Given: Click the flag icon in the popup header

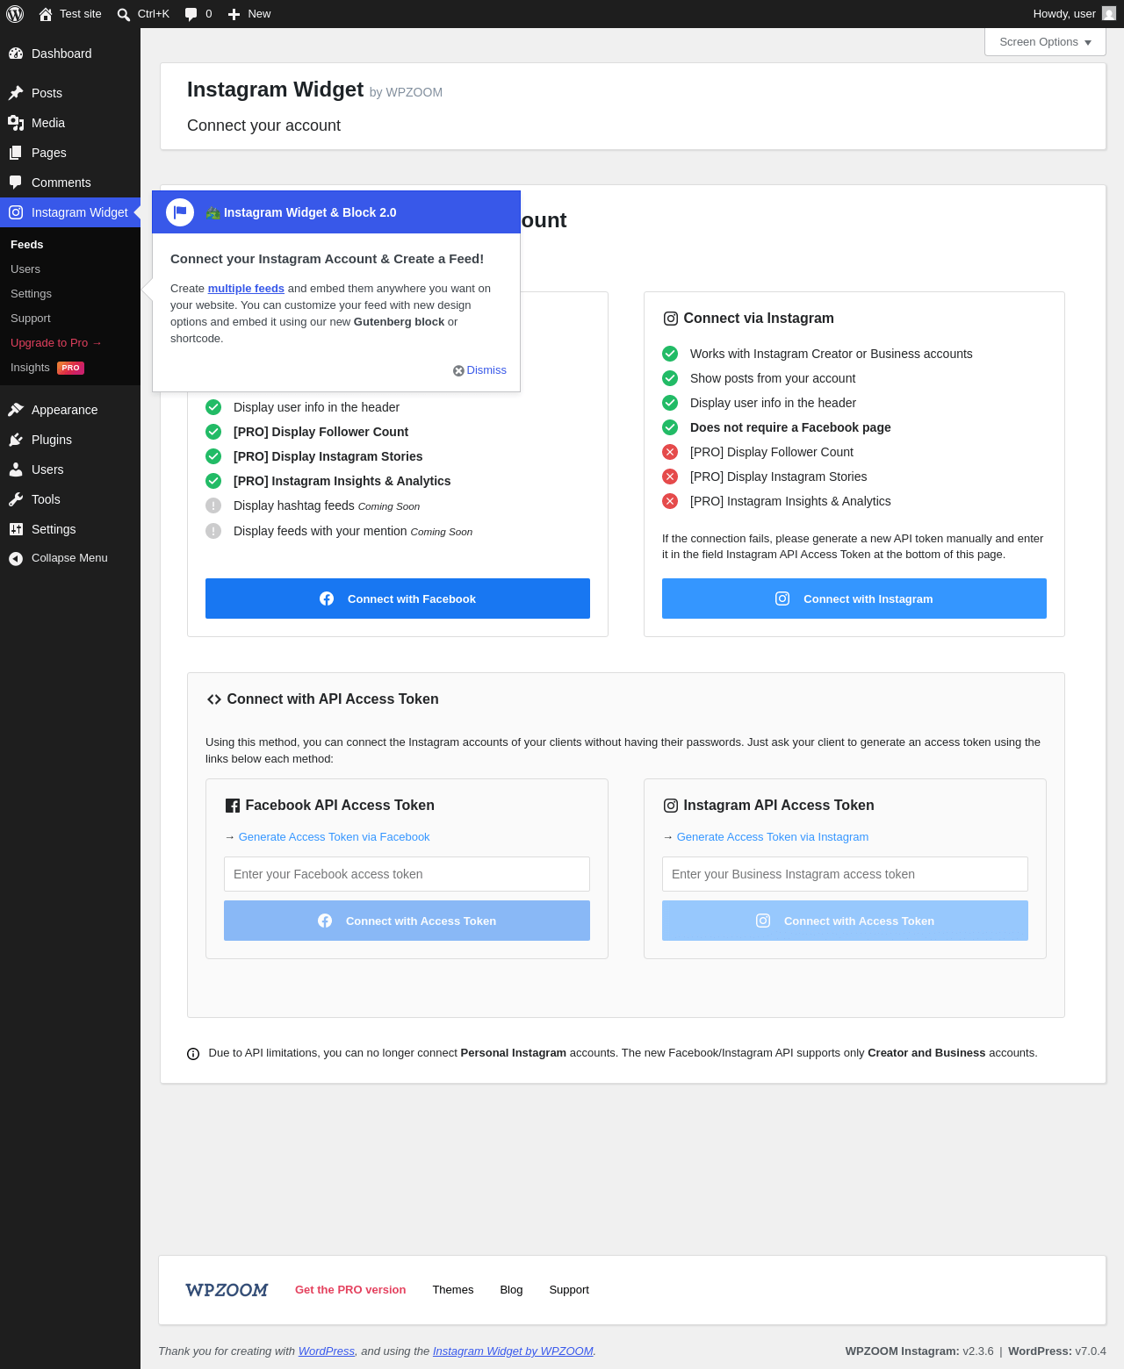Looking at the screenshot, I should pyautogui.click(x=180, y=212).
